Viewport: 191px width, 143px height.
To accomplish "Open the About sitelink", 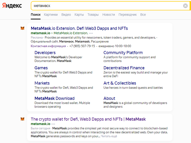I will click(109, 98).
